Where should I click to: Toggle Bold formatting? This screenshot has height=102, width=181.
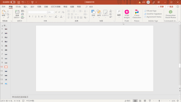[29, 17]
